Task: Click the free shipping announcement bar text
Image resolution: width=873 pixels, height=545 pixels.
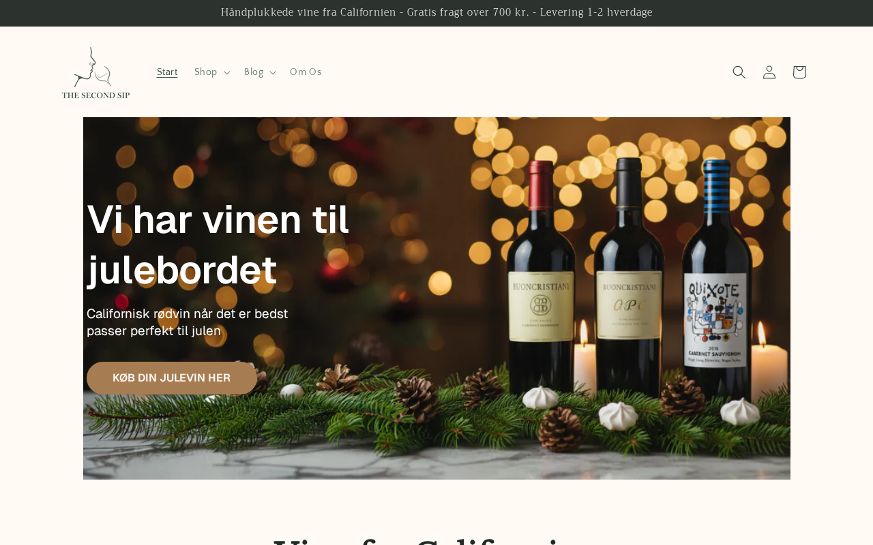Action: pos(436,12)
